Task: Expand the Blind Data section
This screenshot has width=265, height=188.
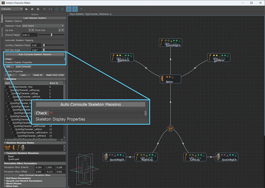Action: (5, 186)
